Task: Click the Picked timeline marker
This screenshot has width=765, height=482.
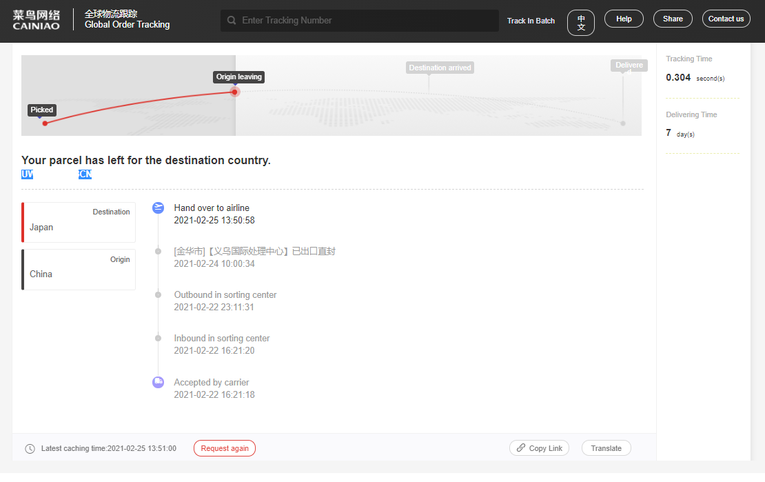Action: pyautogui.click(x=42, y=110)
